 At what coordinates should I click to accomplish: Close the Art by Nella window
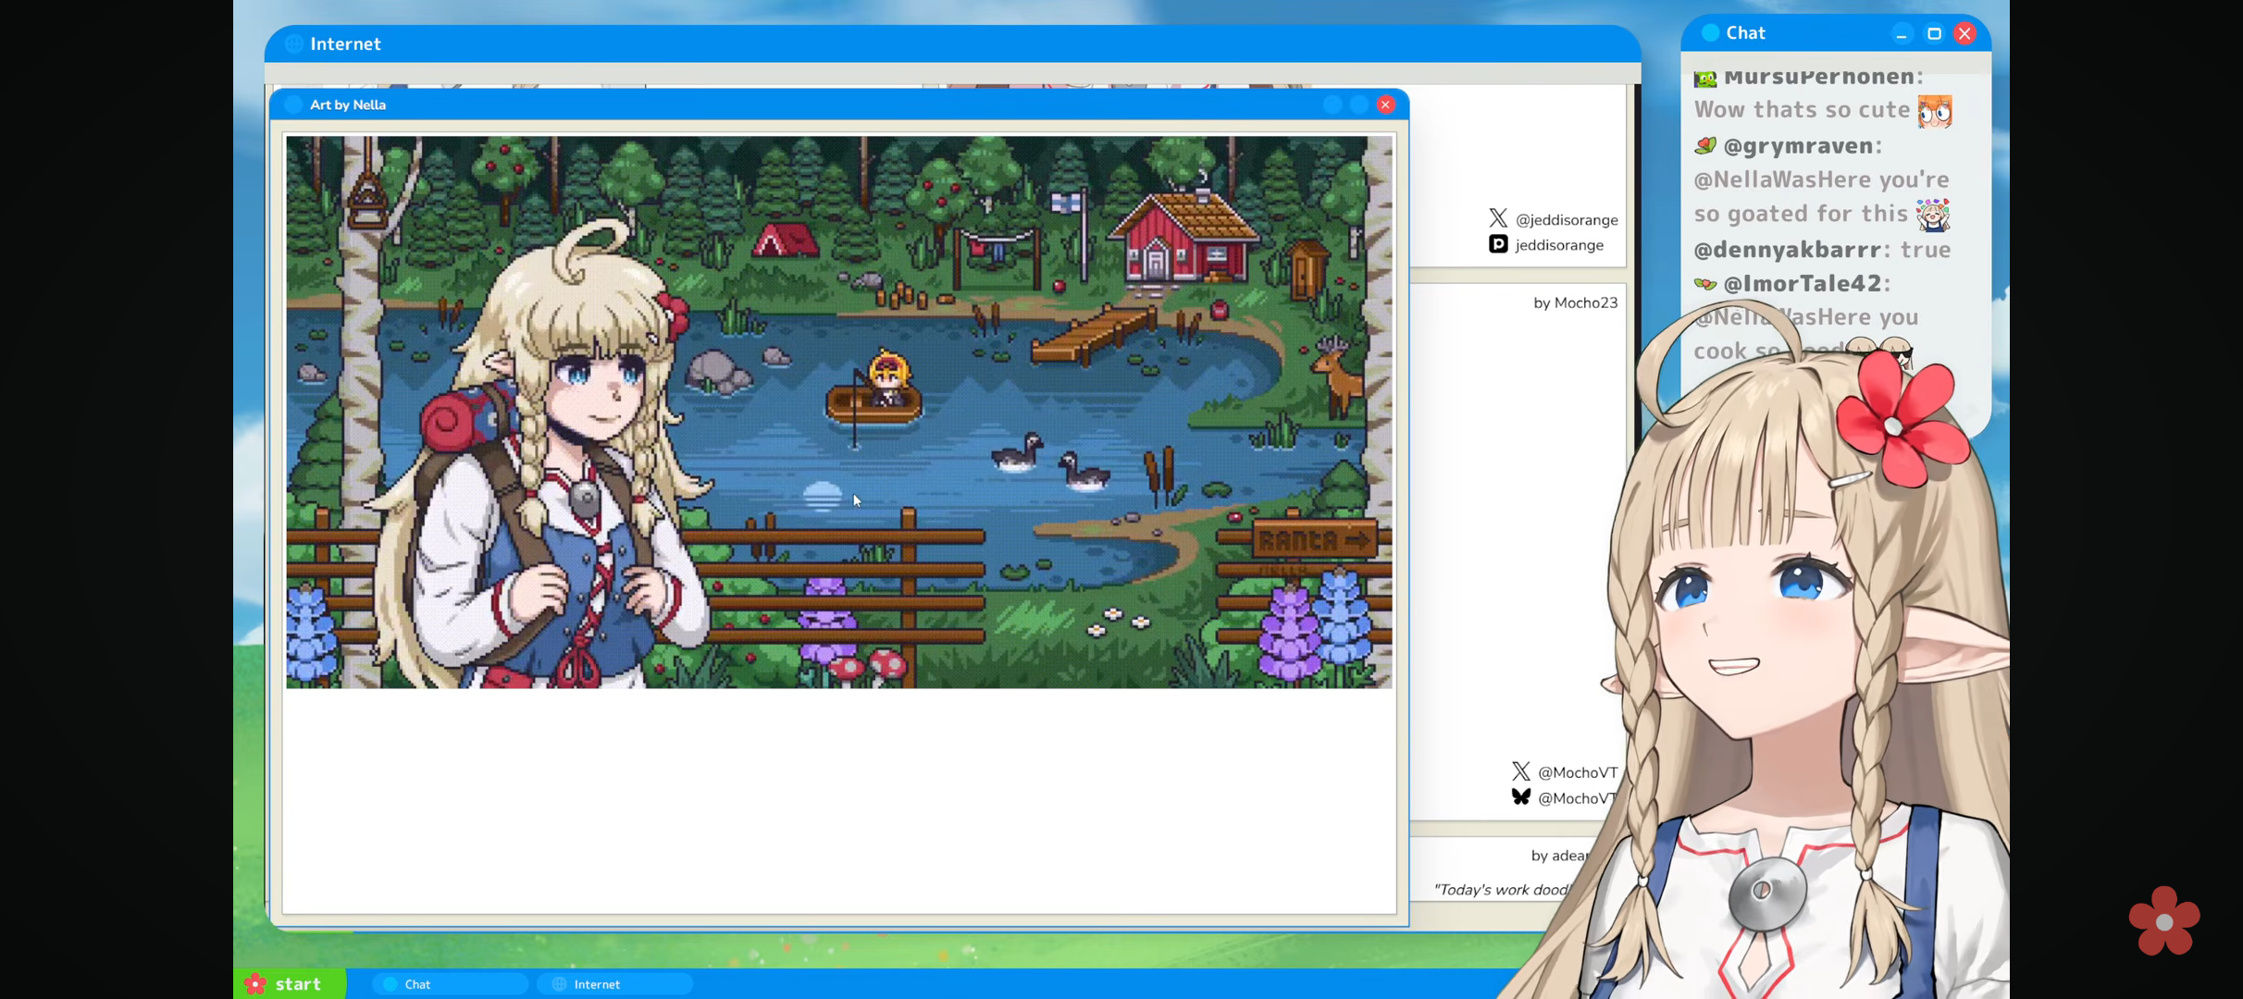(1385, 105)
